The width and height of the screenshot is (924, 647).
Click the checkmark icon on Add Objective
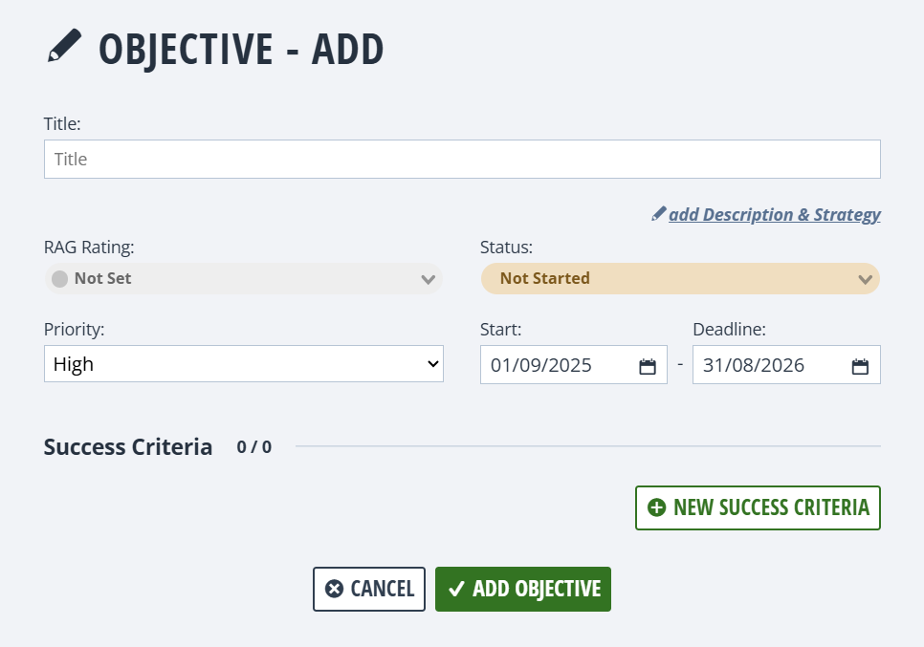(x=456, y=589)
